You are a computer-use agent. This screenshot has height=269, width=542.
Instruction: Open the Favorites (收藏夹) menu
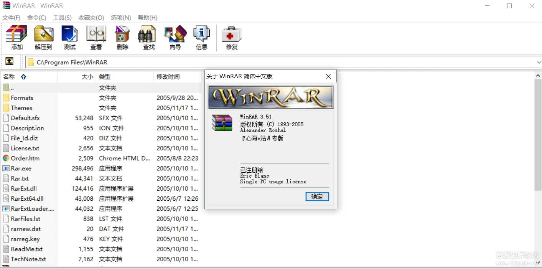click(91, 18)
